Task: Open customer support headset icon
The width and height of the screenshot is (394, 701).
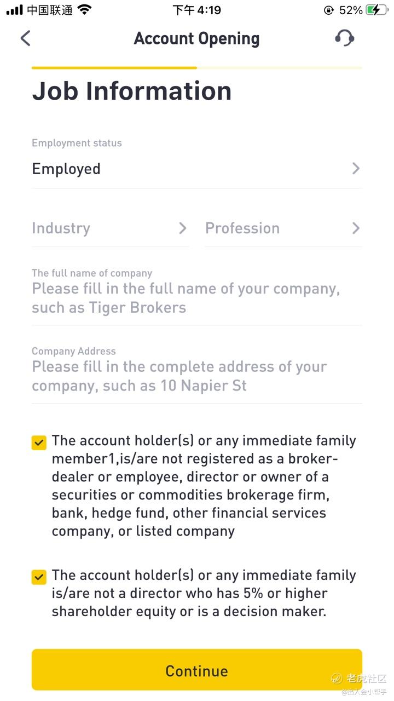Action: 344,38
